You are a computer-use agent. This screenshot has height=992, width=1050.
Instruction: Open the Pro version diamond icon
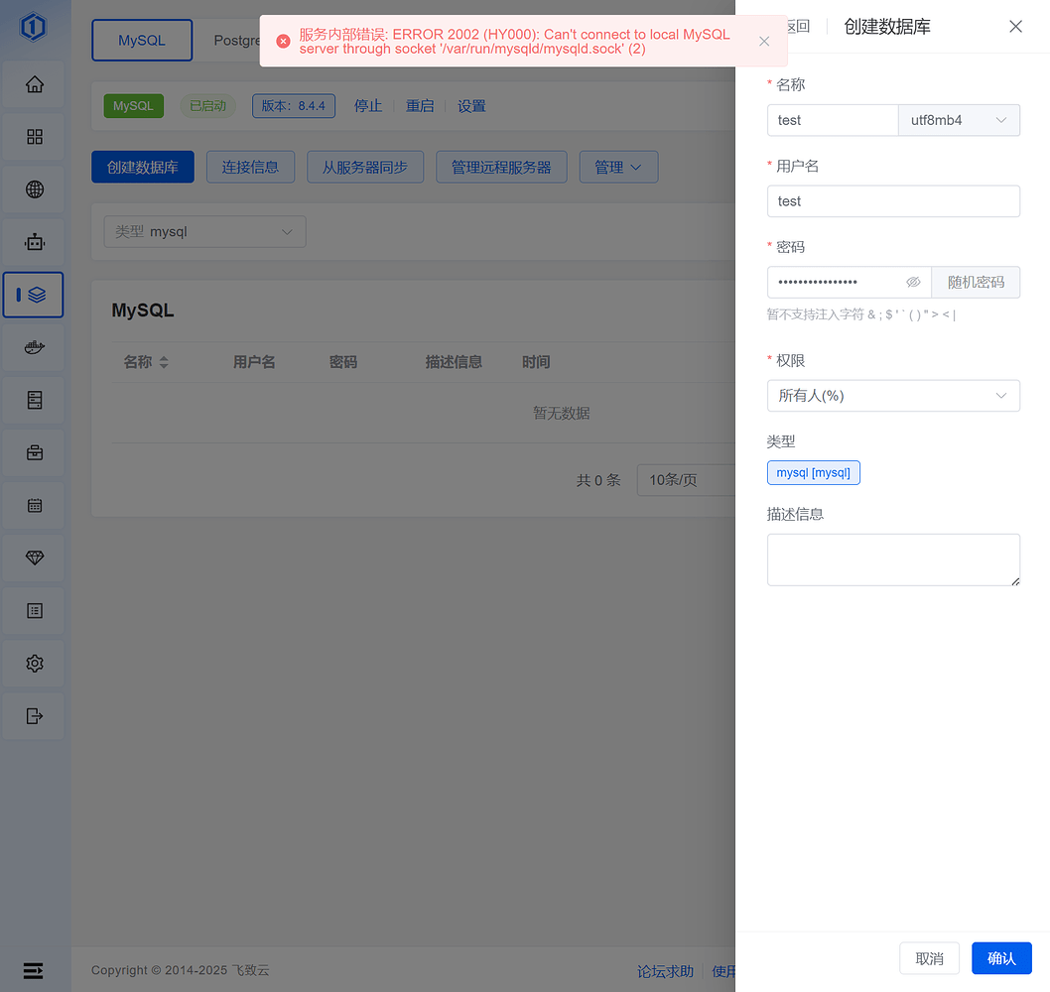pyautogui.click(x=33, y=558)
